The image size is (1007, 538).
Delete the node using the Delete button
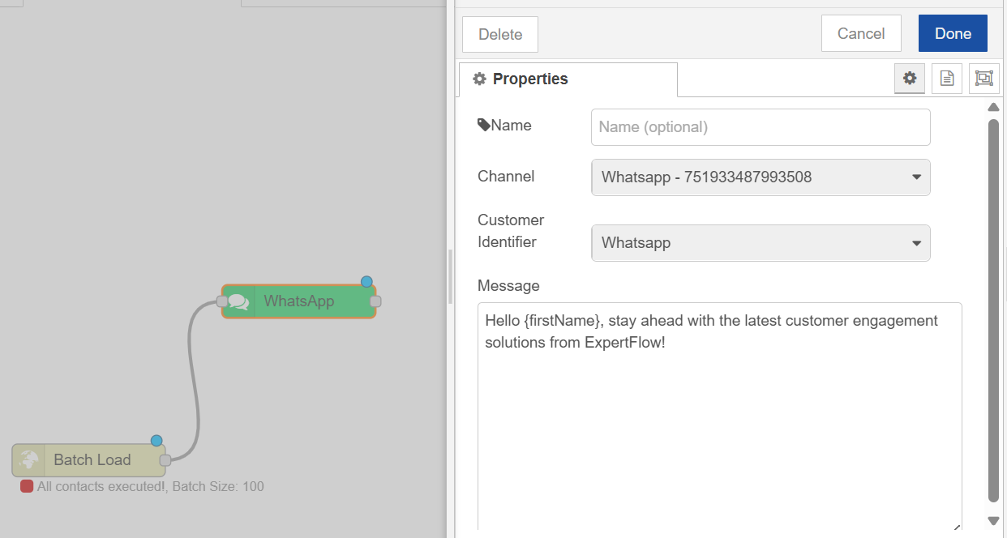point(499,34)
